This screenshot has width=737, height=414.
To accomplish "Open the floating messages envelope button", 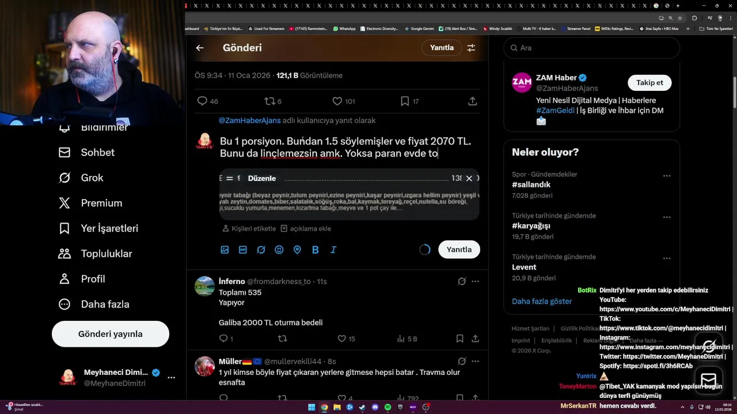I will pos(709,380).
